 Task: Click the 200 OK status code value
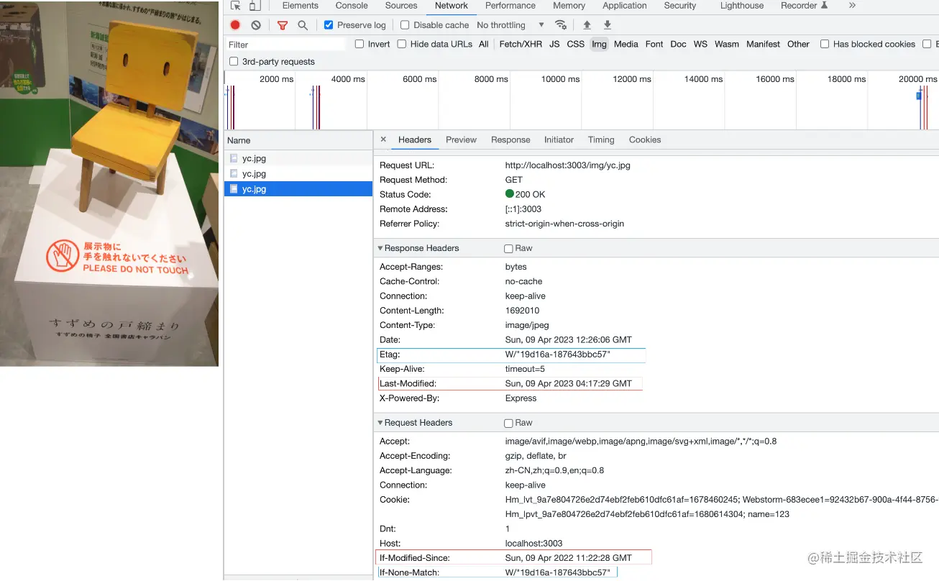click(x=530, y=194)
